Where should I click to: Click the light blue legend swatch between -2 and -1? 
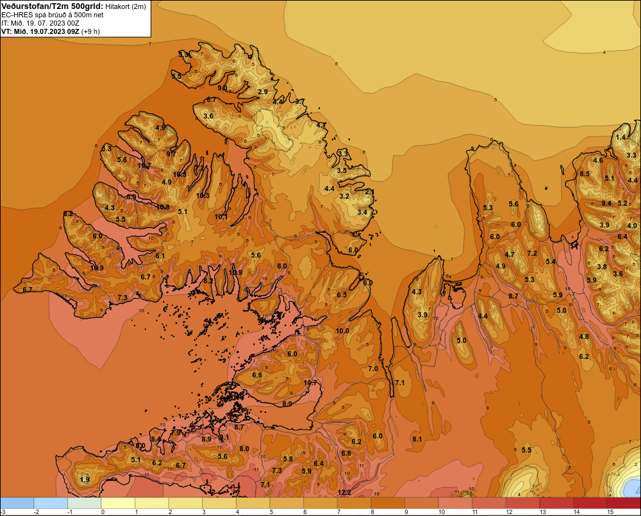coord(51,503)
